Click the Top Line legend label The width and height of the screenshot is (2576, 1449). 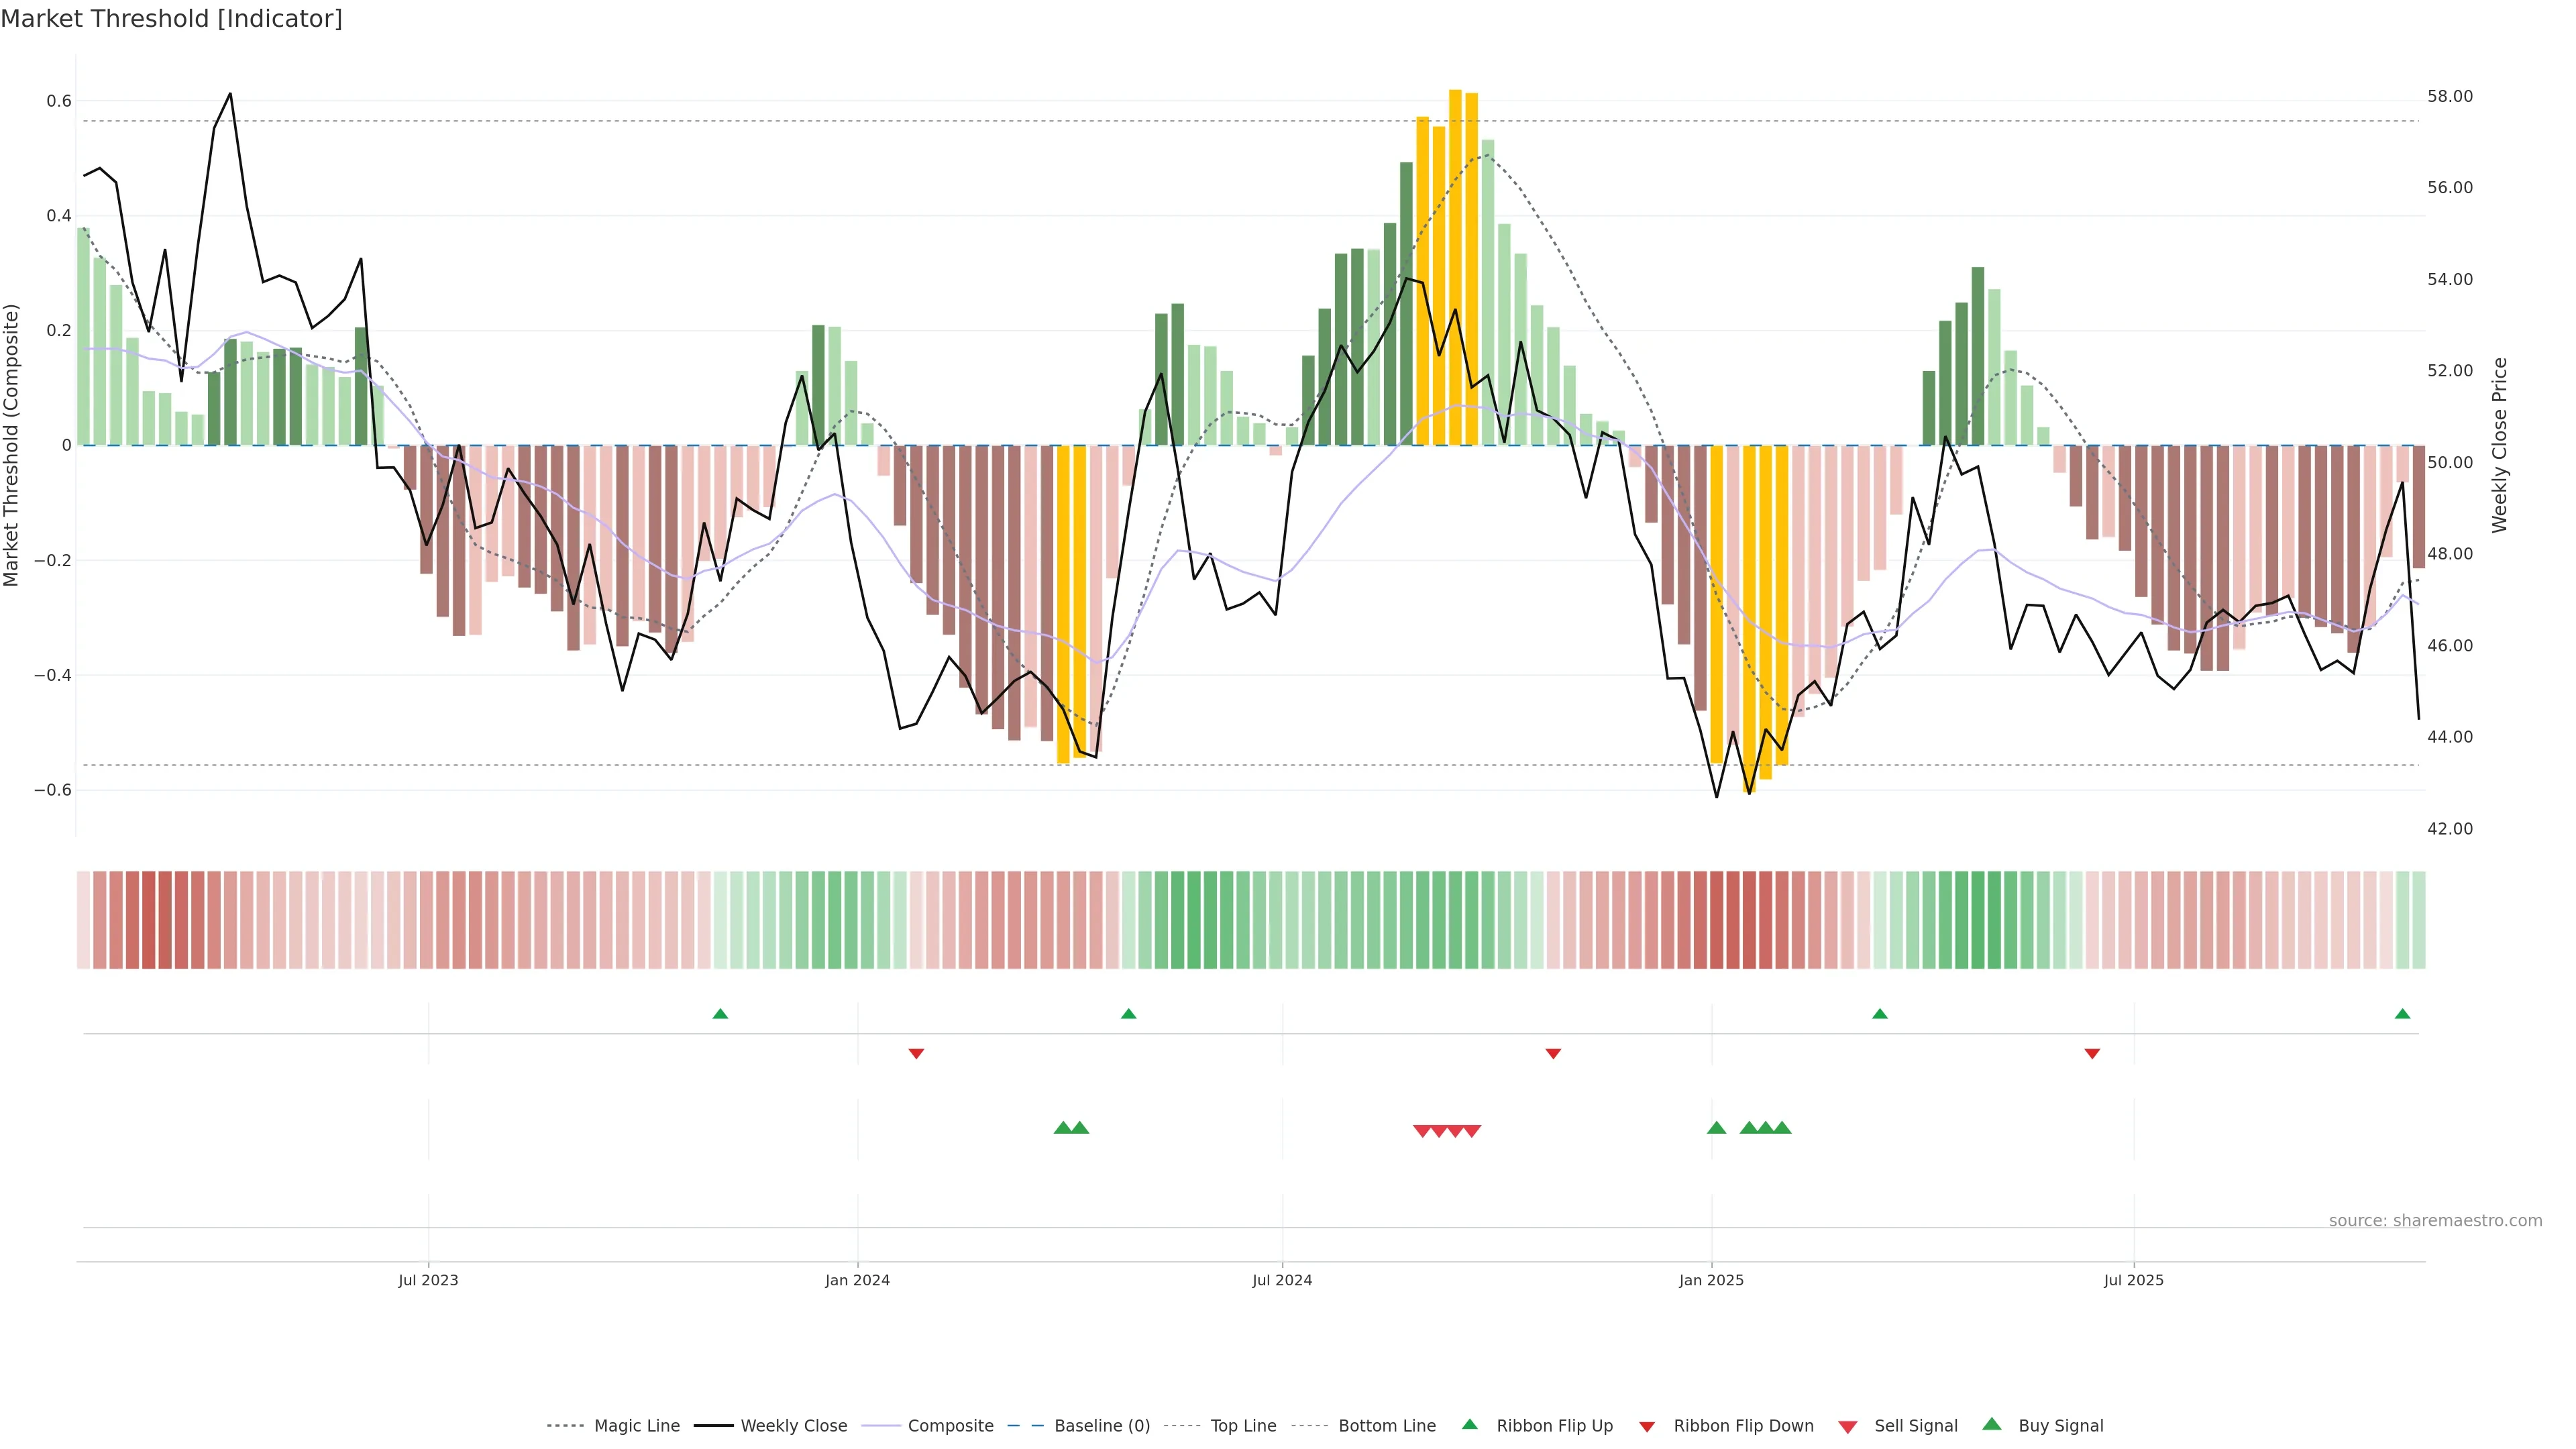pos(1243,1426)
